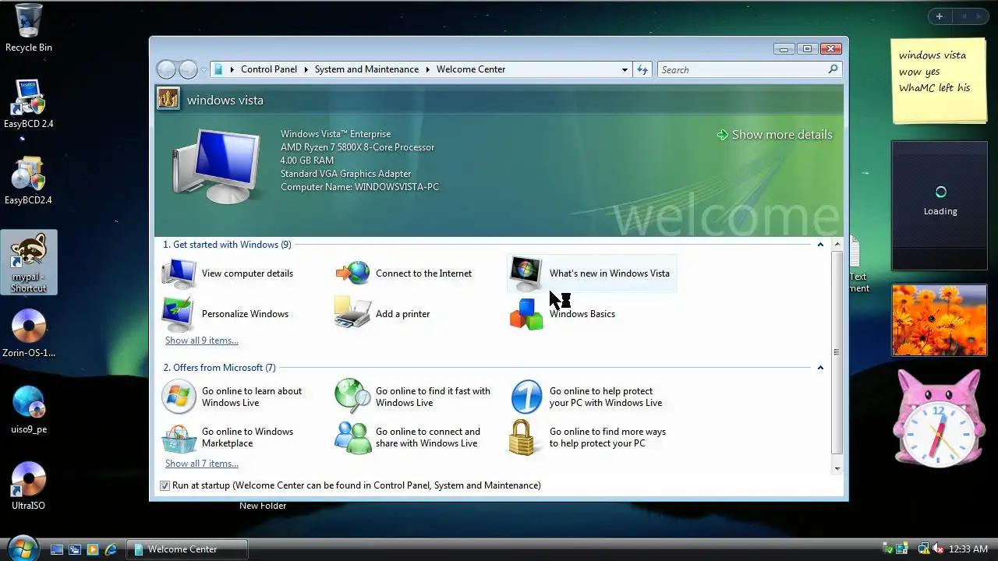Image resolution: width=998 pixels, height=561 pixels.
Task: Select UltraISO desktop icon
Action: click(29, 485)
